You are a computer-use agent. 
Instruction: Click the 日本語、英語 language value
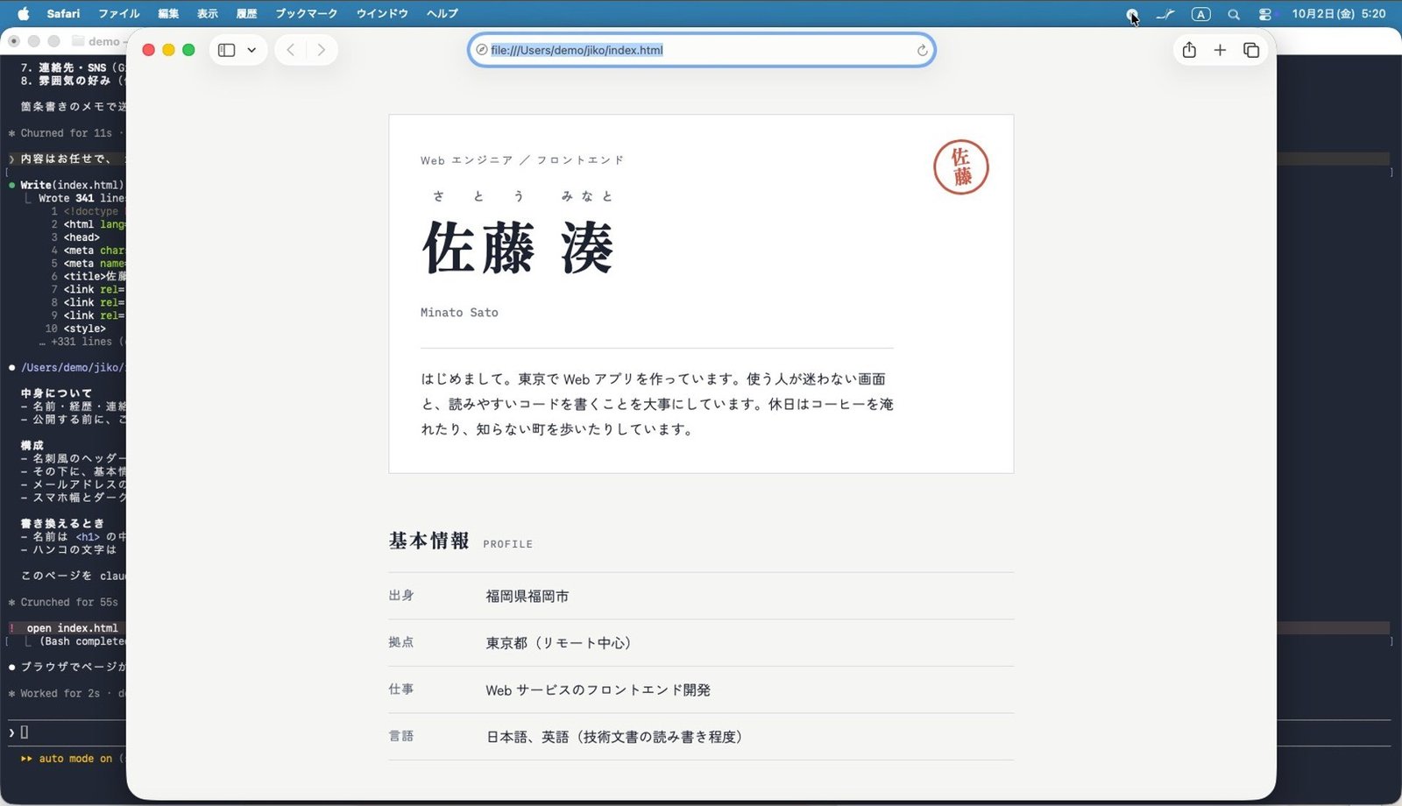tap(615, 737)
